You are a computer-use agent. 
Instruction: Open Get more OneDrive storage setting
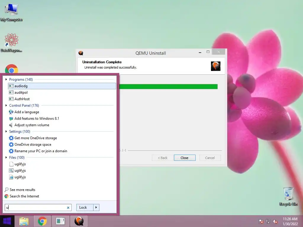[x=62, y=138]
